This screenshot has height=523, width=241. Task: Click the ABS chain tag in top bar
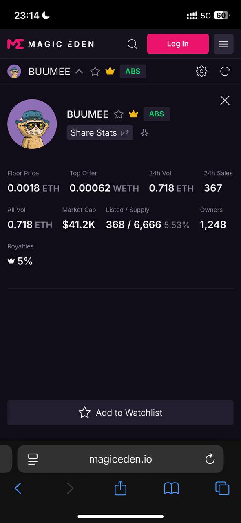click(133, 72)
